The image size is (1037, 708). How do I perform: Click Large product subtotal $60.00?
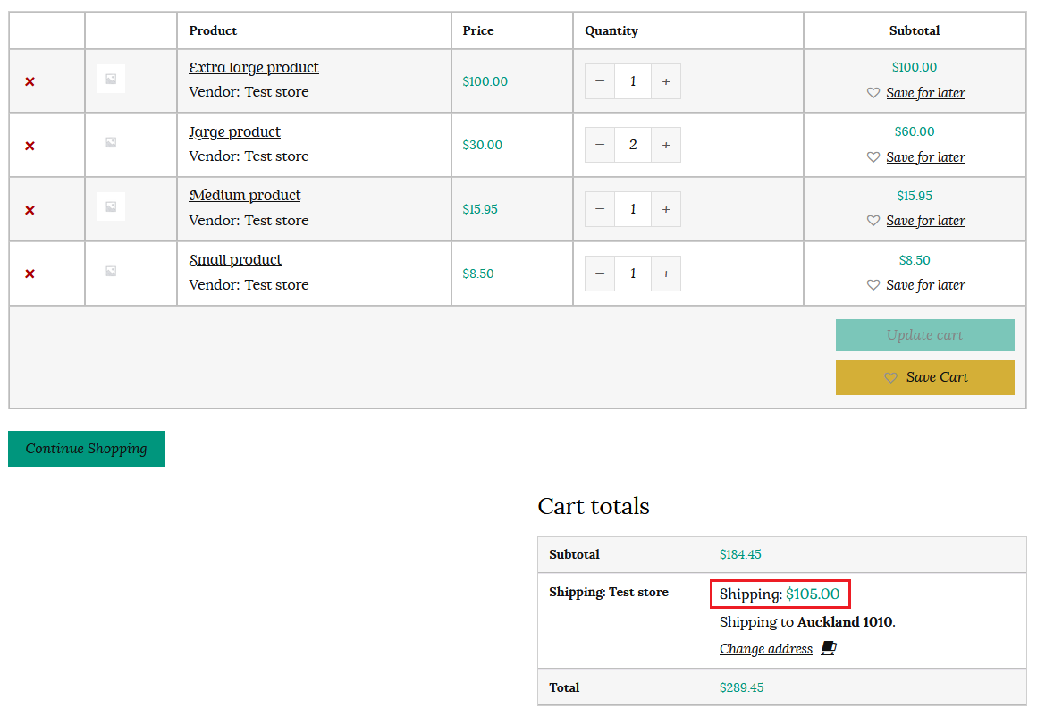pos(915,131)
